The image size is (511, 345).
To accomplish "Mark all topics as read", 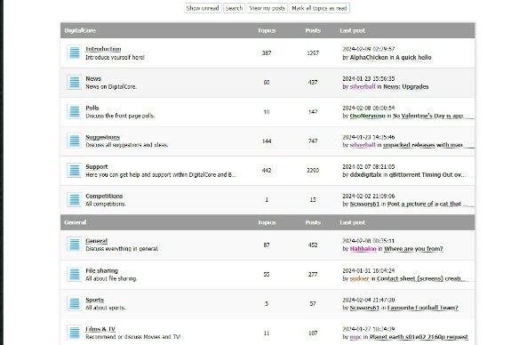I will pos(319,8).
